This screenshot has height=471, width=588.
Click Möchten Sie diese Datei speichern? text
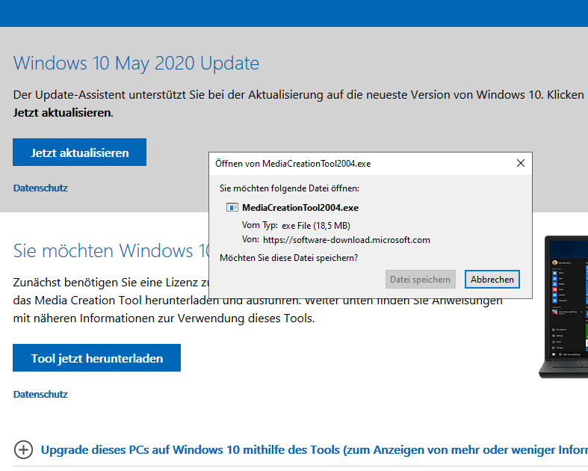coord(288,258)
